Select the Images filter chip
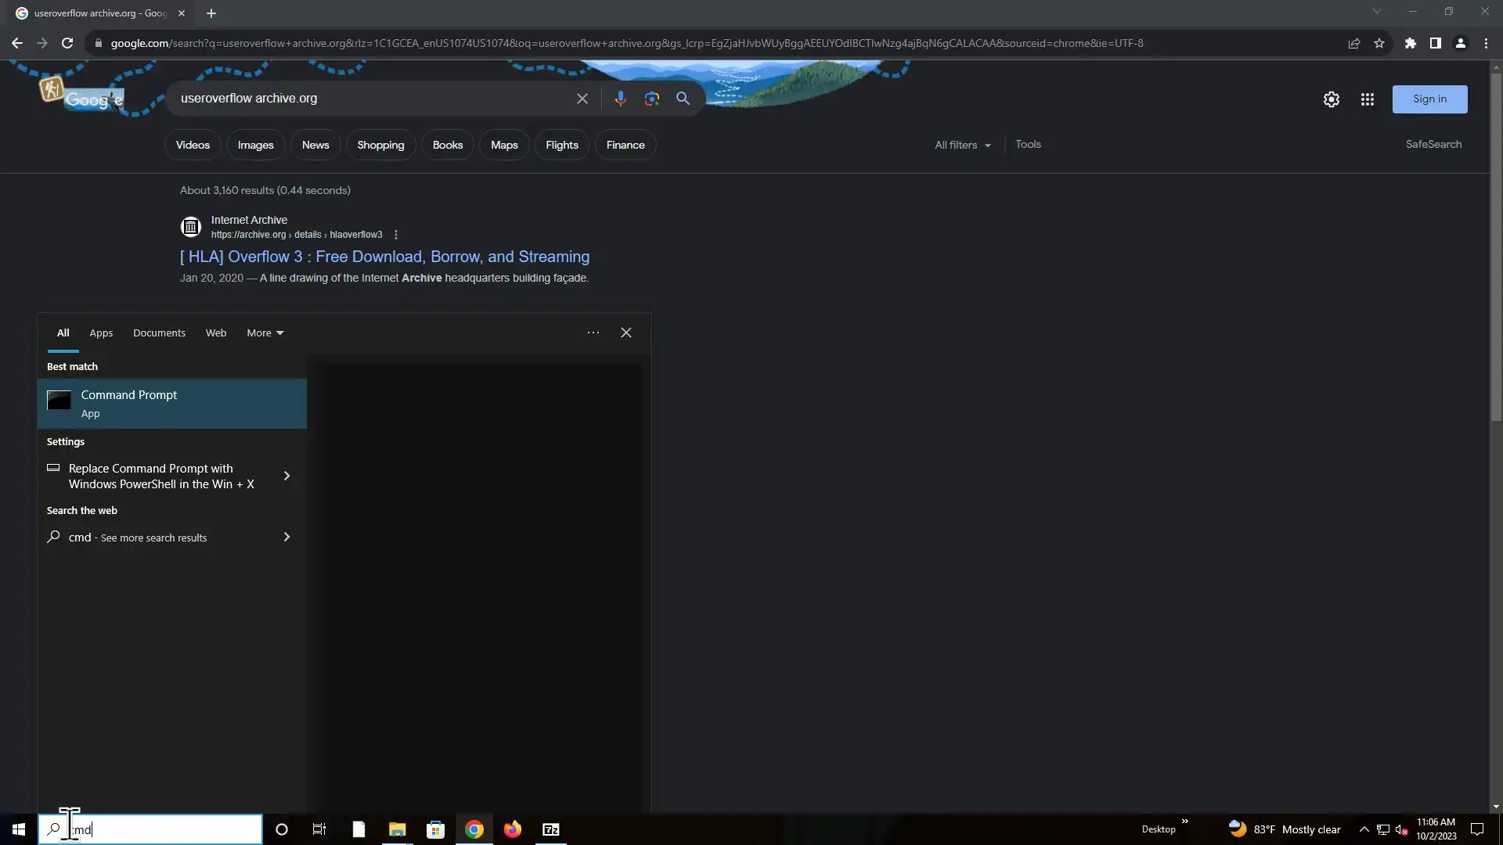 [x=255, y=145]
